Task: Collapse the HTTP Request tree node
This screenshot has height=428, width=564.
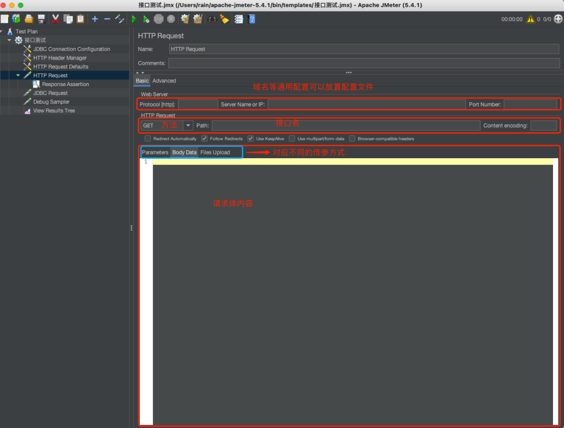Action: [18, 75]
